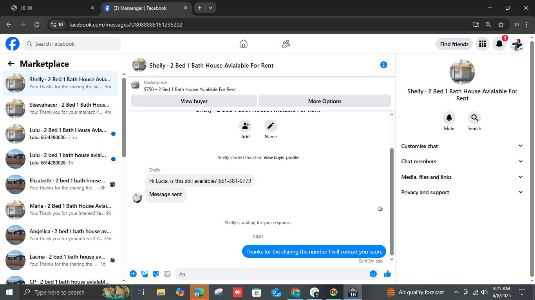Show conversation information icon
The width and height of the screenshot is (535, 300).
[384, 65]
